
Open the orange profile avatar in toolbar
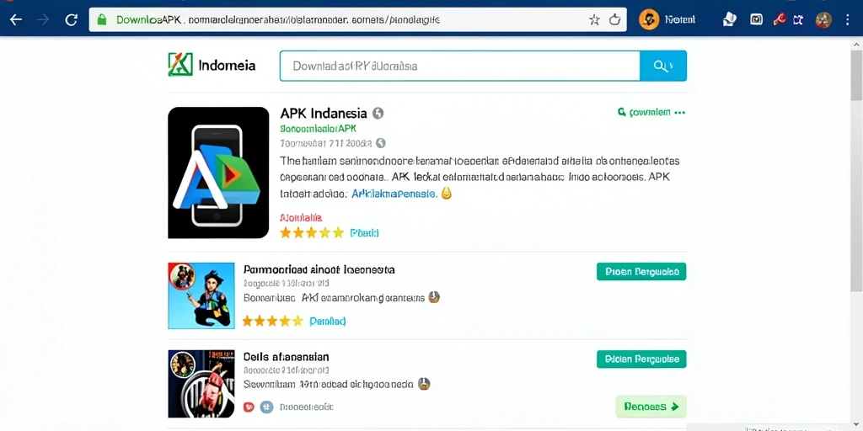point(650,20)
